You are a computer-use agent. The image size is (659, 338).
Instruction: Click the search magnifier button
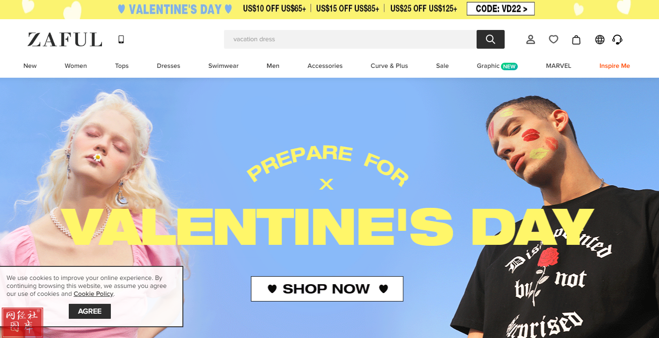coord(490,39)
